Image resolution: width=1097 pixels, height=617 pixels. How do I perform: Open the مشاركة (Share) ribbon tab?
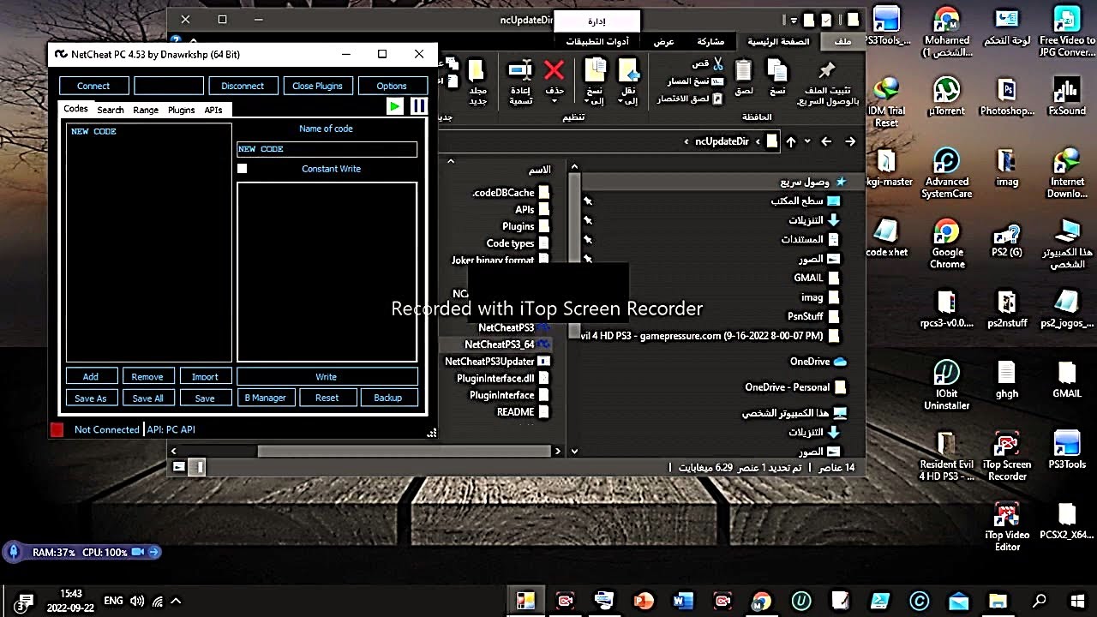point(710,41)
